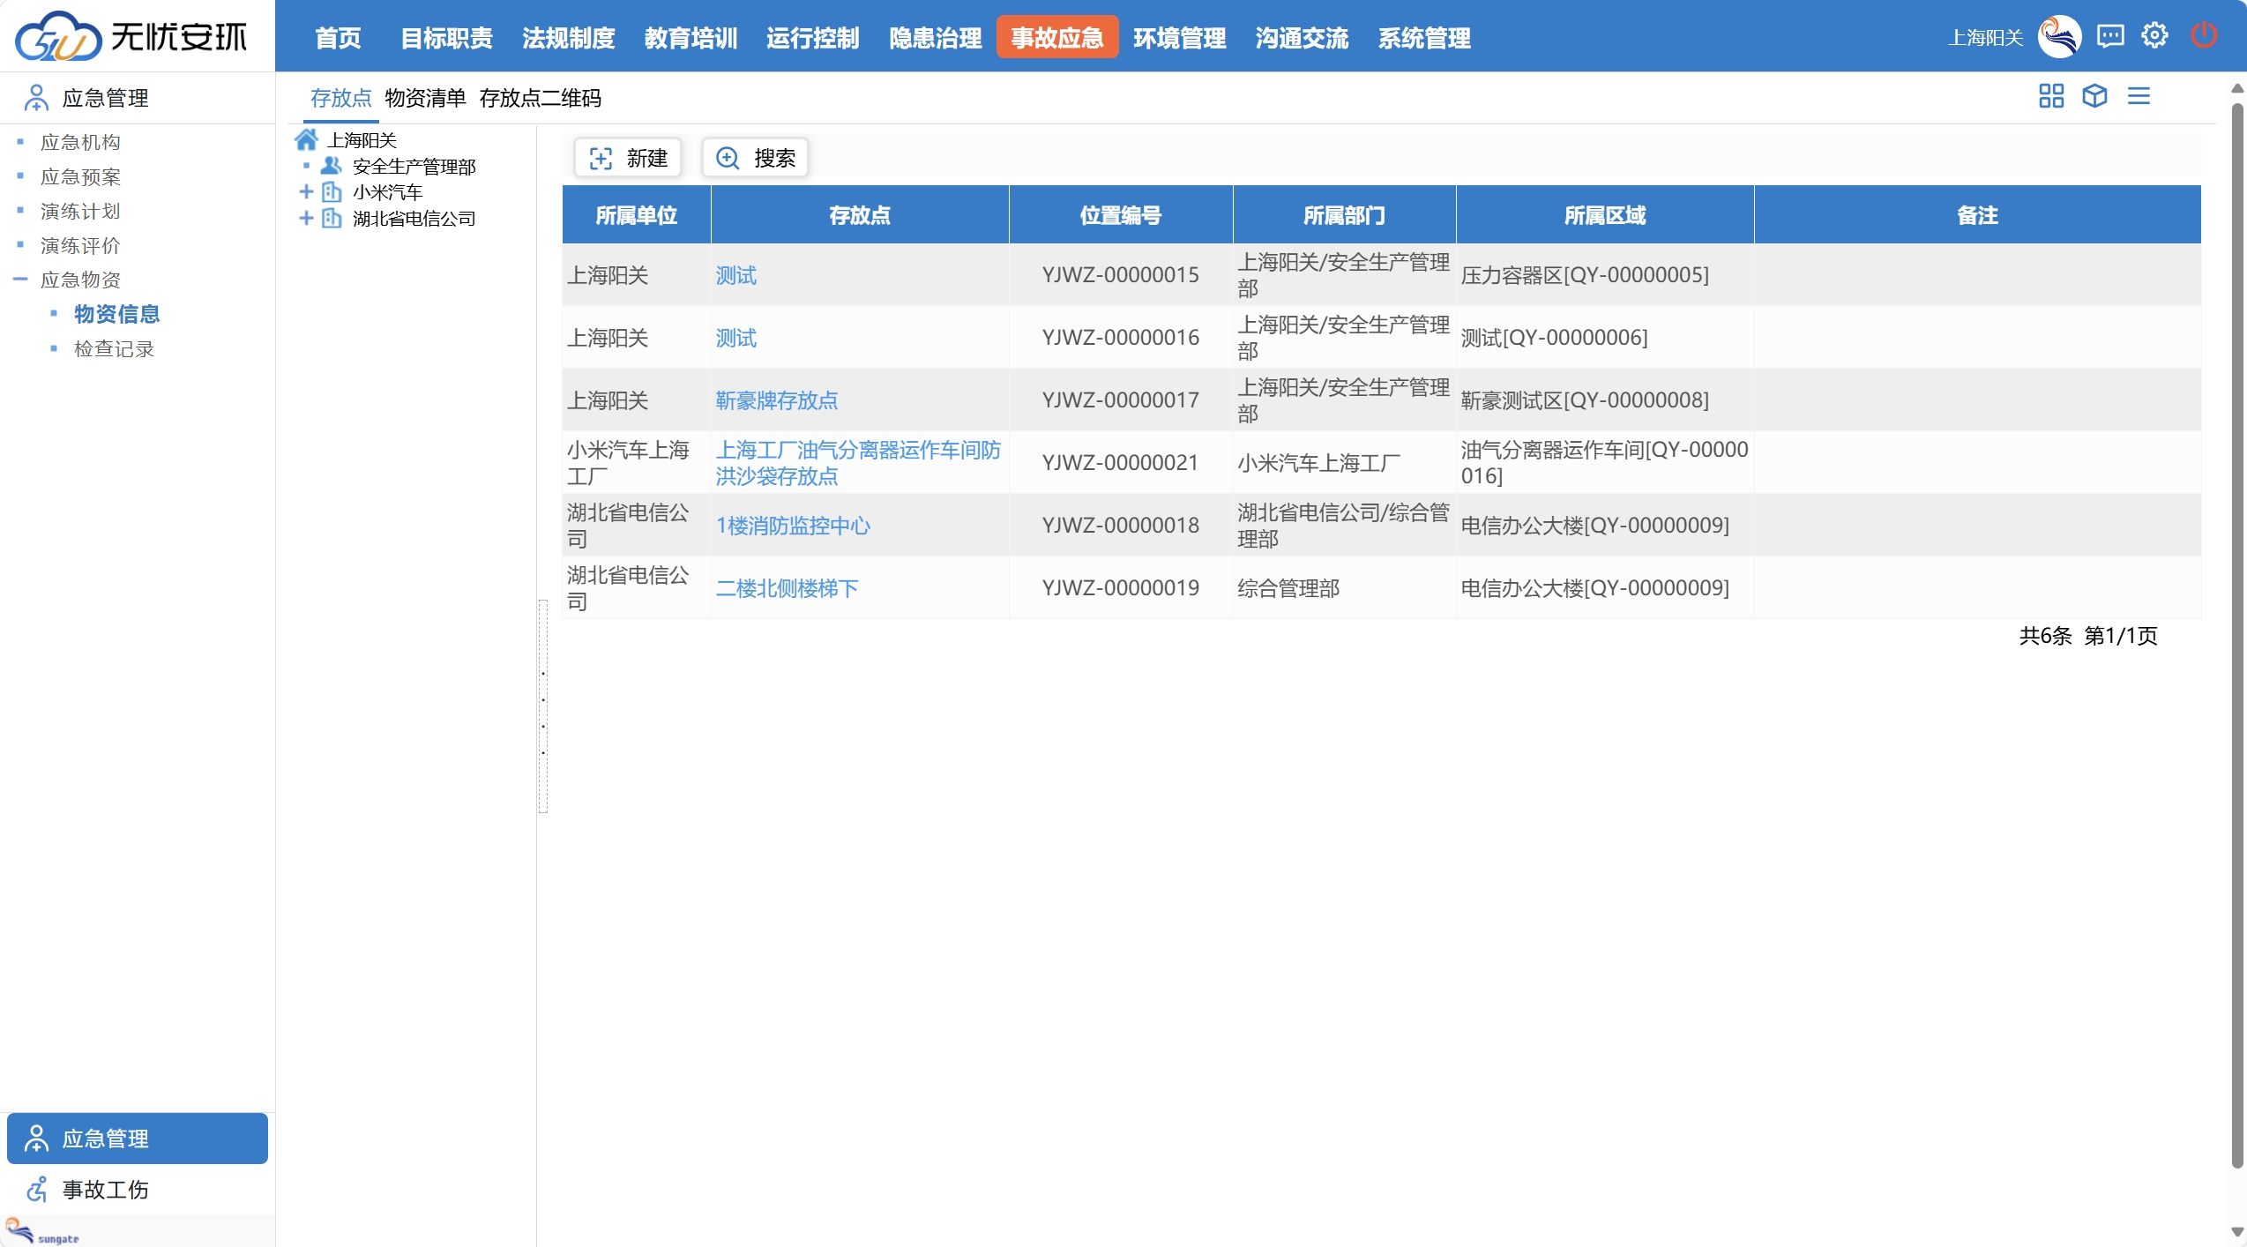Click the 共6条 第1/1页 pagination text
2247x1247 pixels.
pos(2088,635)
